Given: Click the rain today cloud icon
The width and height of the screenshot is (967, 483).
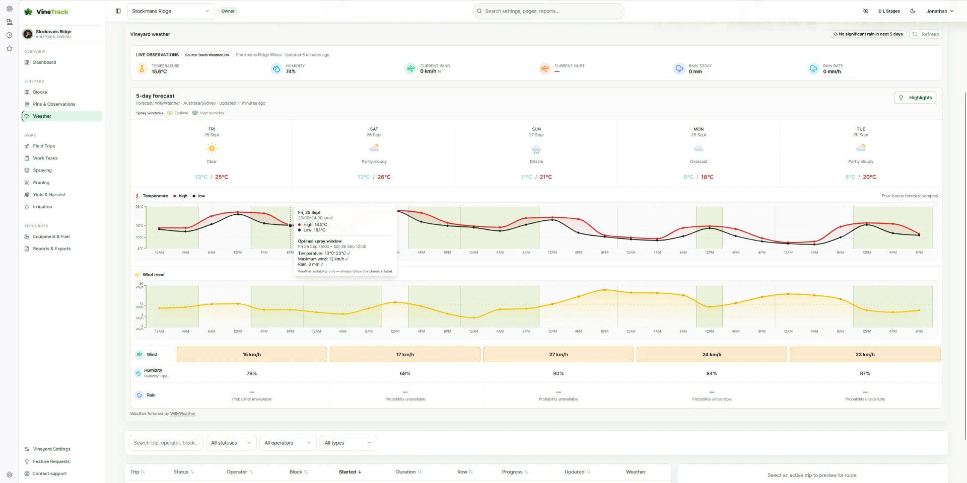Looking at the screenshot, I should (679, 68).
